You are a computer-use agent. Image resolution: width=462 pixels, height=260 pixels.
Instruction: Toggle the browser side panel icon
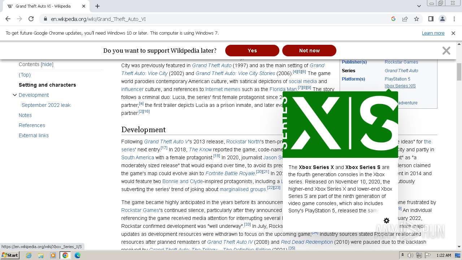coord(431,19)
